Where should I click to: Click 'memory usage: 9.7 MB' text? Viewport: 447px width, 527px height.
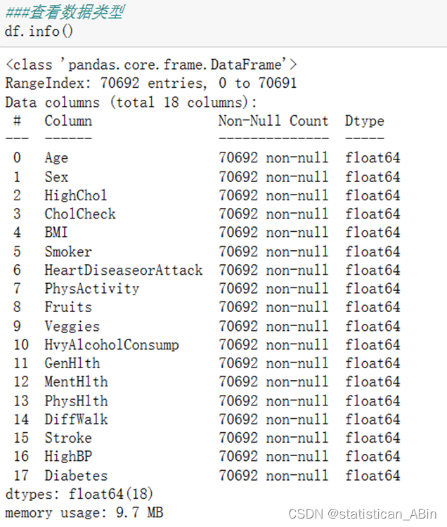[84, 513]
